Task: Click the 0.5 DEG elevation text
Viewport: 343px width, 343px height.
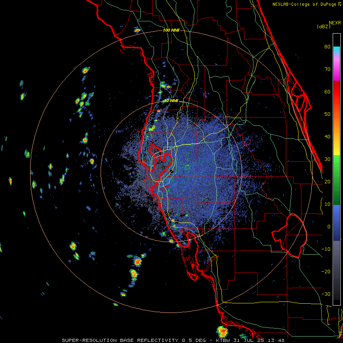Action: click(194, 340)
